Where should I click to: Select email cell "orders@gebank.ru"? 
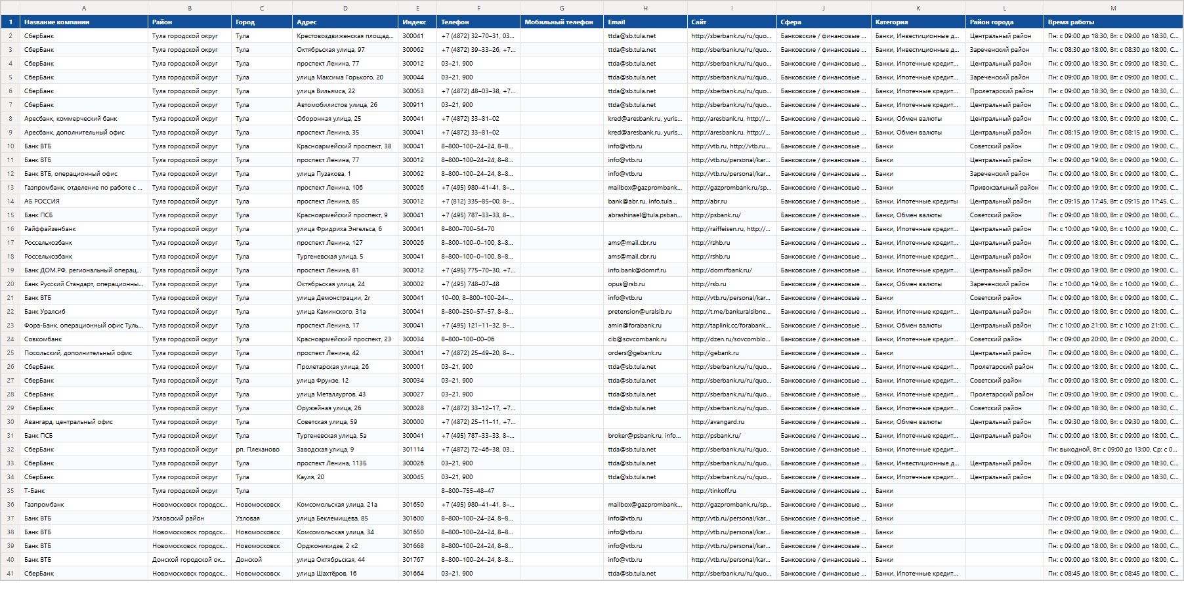pos(645,353)
